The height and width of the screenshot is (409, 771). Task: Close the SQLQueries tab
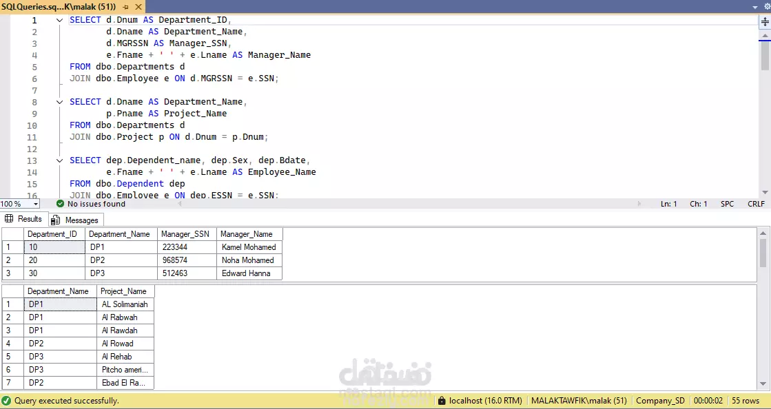click(138, 7)
